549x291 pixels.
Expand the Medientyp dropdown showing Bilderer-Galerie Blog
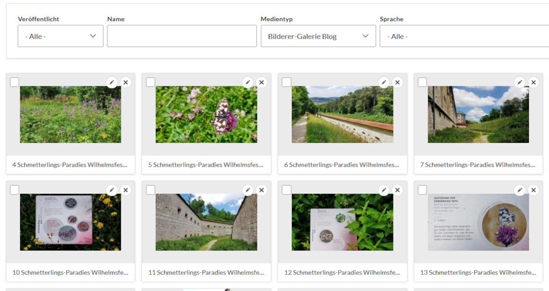click(318, 36)
